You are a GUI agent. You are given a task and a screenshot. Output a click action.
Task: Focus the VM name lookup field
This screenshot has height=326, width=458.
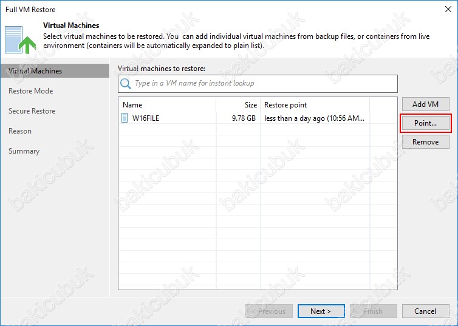pyautogui.click(x=258, y=83)
